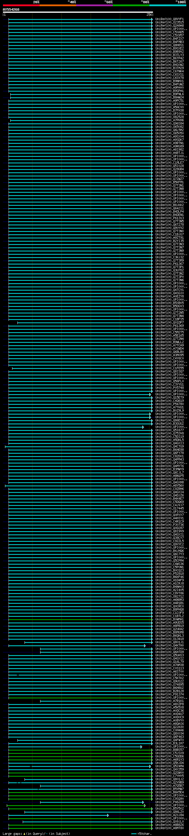Open hit UniRef100_B4FZX7
Screen dimensions: 189x836
point(169,39)
